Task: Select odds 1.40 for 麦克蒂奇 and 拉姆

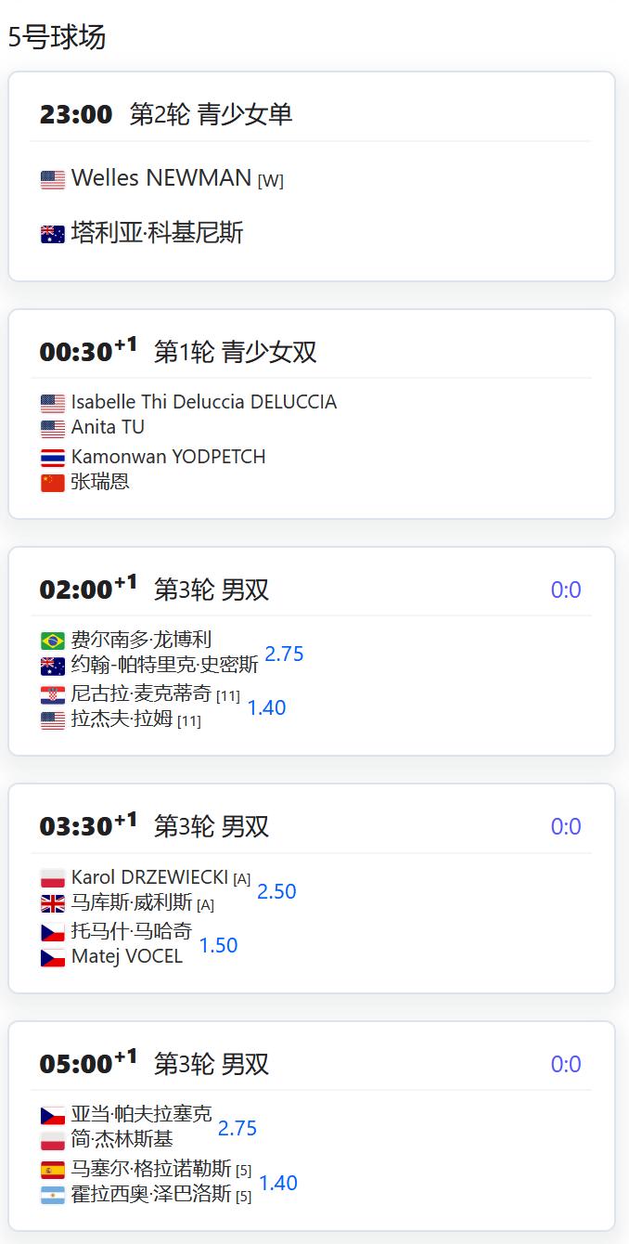Action: pos(266,707)
